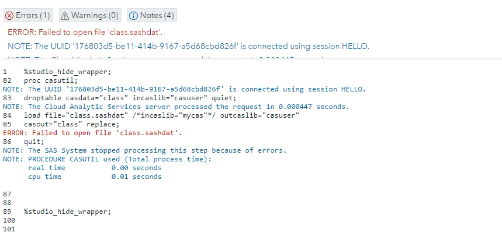Viewport: 502px width, 243px height.
Task: Toggle the Errors (1) filter
Action: tap(28, 15)
